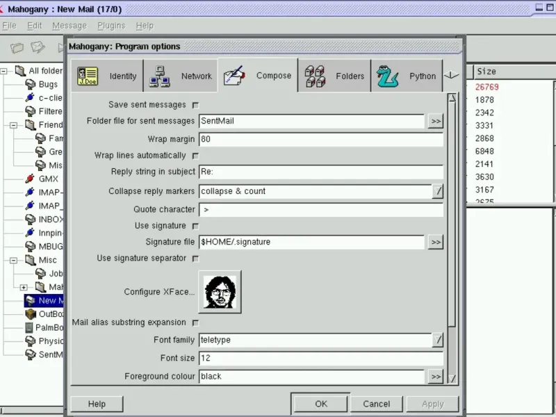Select the GMX folder icon

click(x=31, y=179)
